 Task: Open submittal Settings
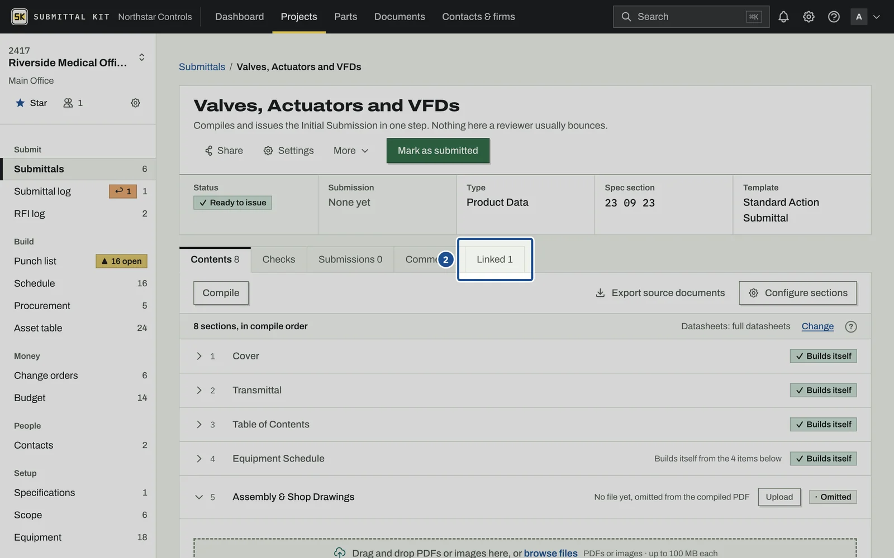click(x=288, y=151)
